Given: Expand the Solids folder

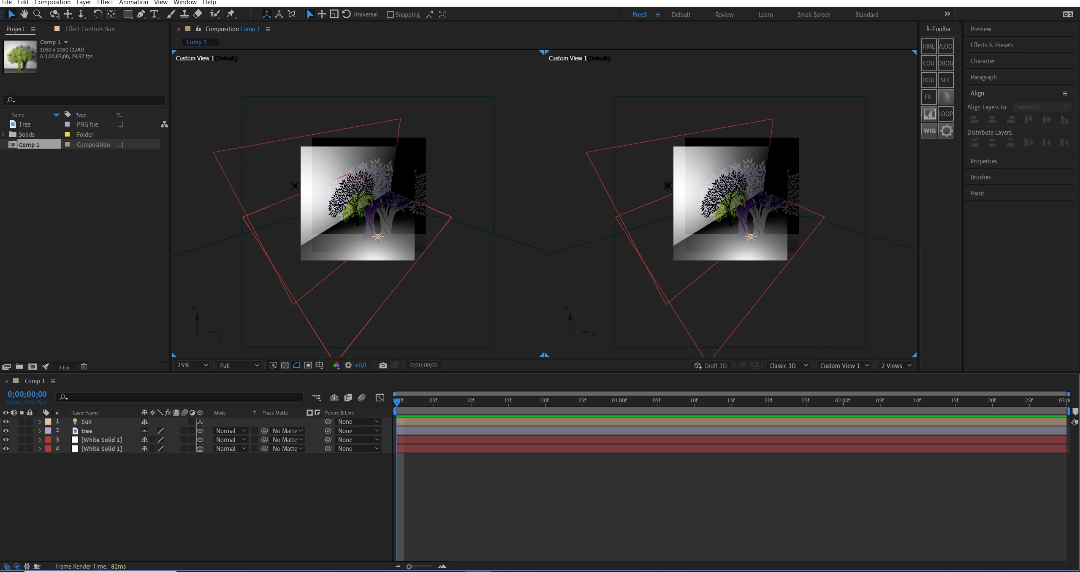Looking at the screenshot, I should coord(3,135).
